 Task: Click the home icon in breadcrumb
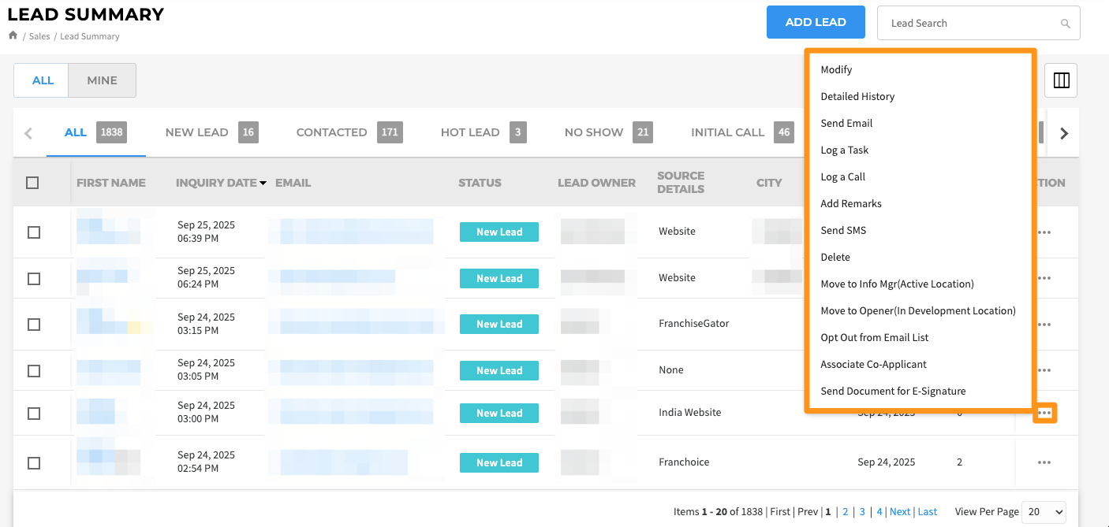point(13,35)
